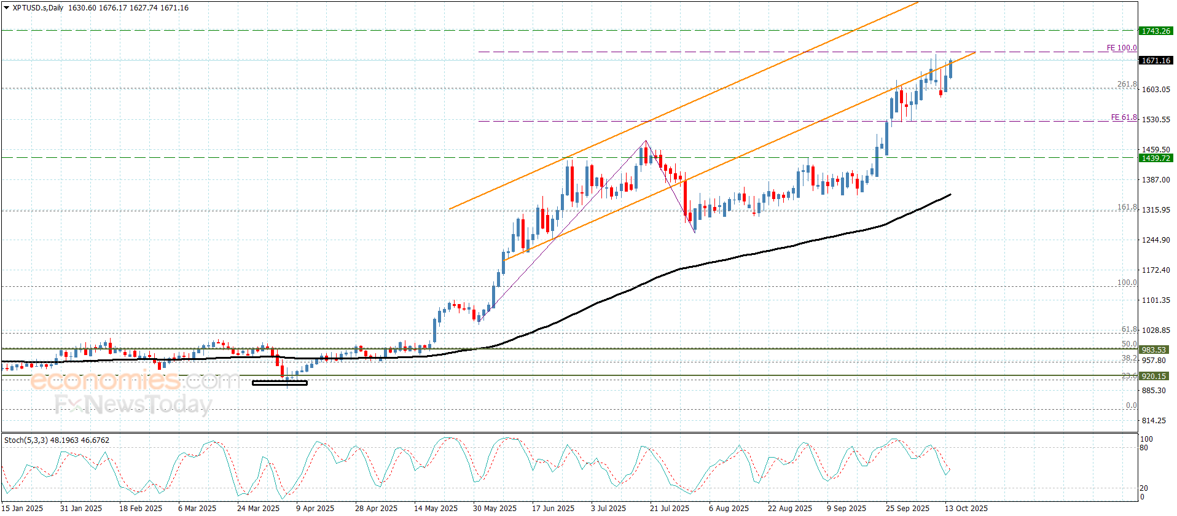The width and height of the screenshot is (1177, 516).
Task: Click 13 Oct 2025 on the time axis
Action: (x=966, y=508)
